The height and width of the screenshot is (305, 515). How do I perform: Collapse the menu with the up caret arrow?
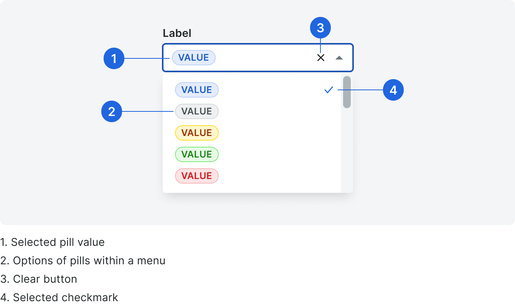339,58
